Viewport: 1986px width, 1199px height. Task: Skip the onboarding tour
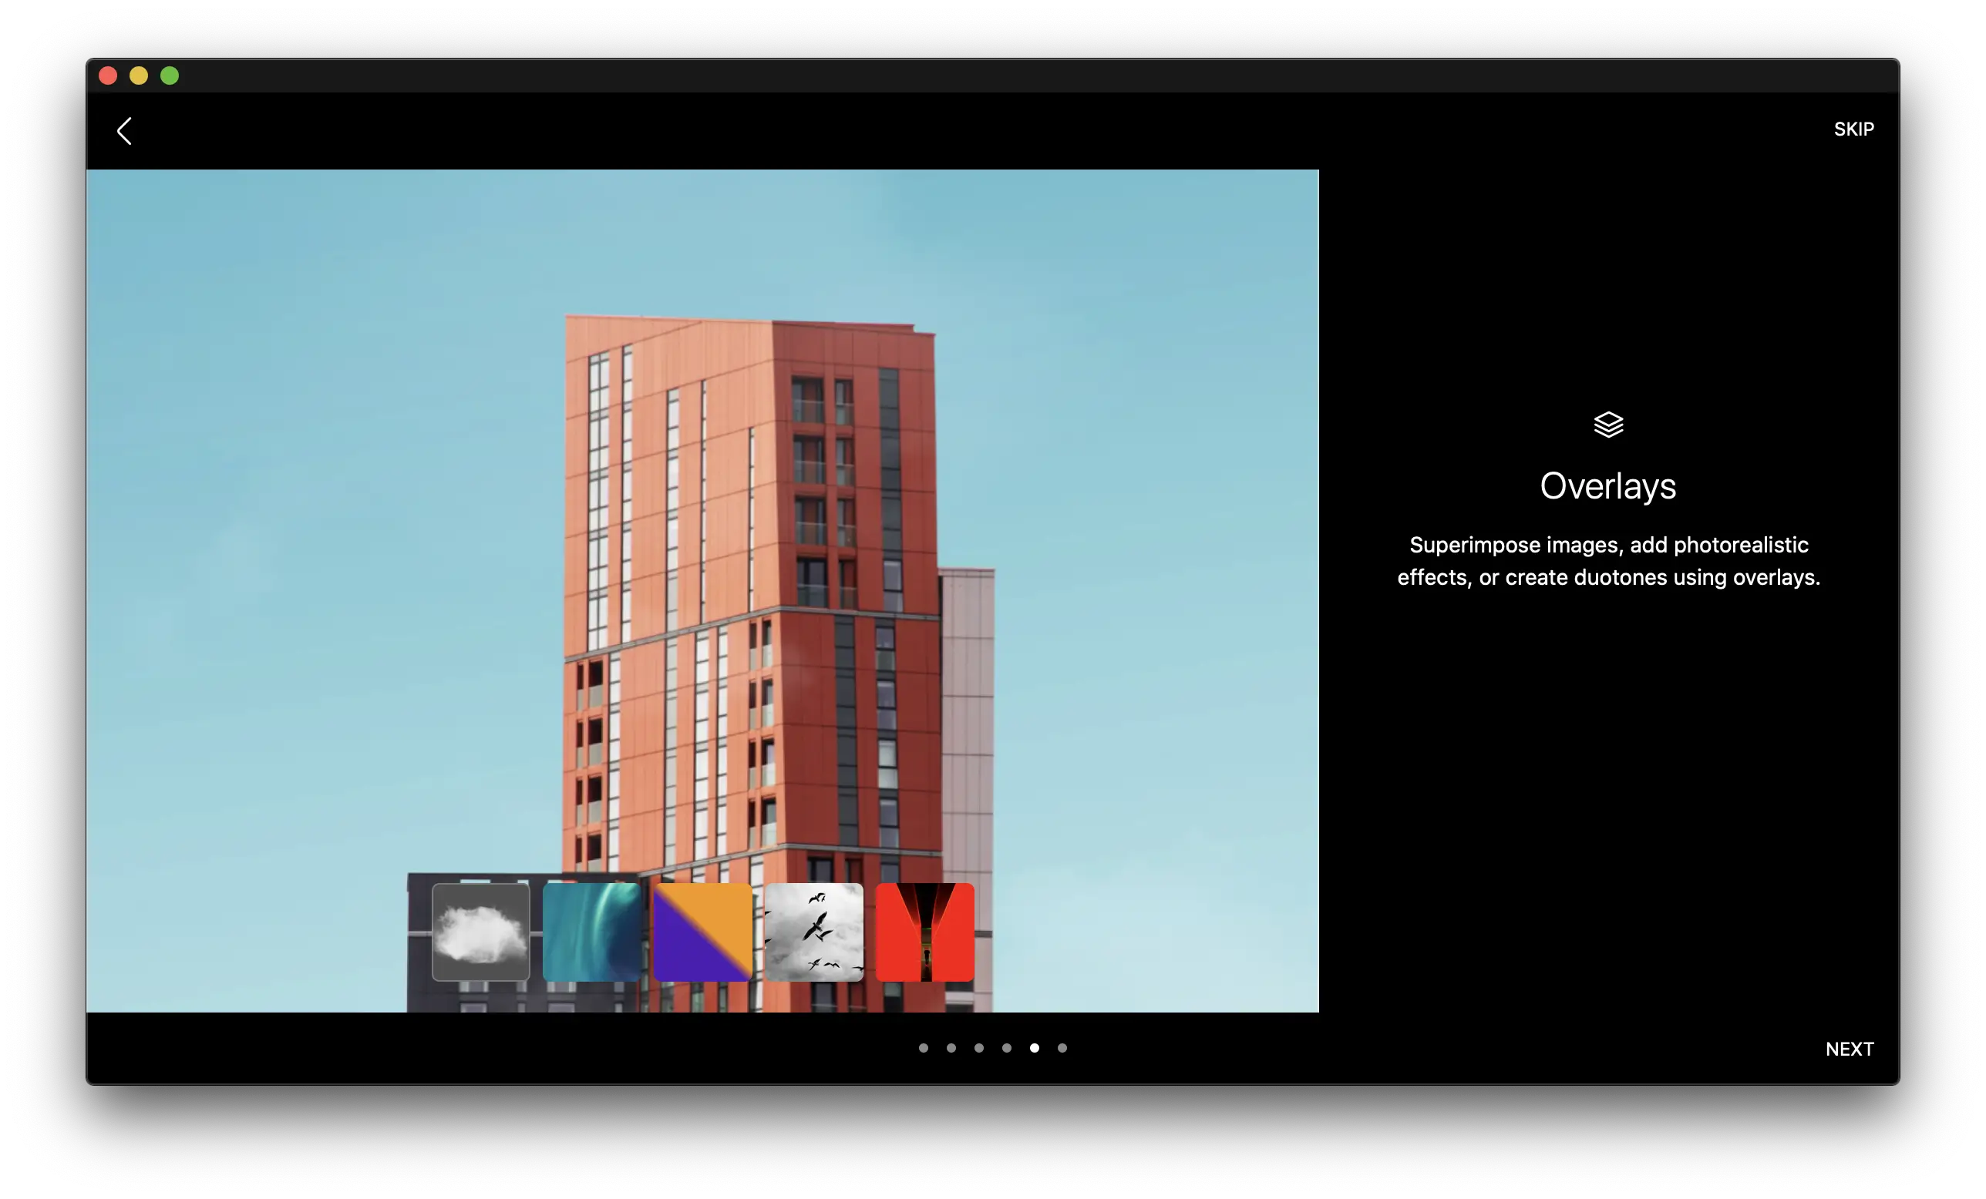point(1853,129)
